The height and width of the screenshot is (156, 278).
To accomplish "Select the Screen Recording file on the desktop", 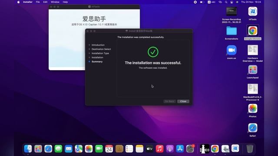I will (232, 15).
